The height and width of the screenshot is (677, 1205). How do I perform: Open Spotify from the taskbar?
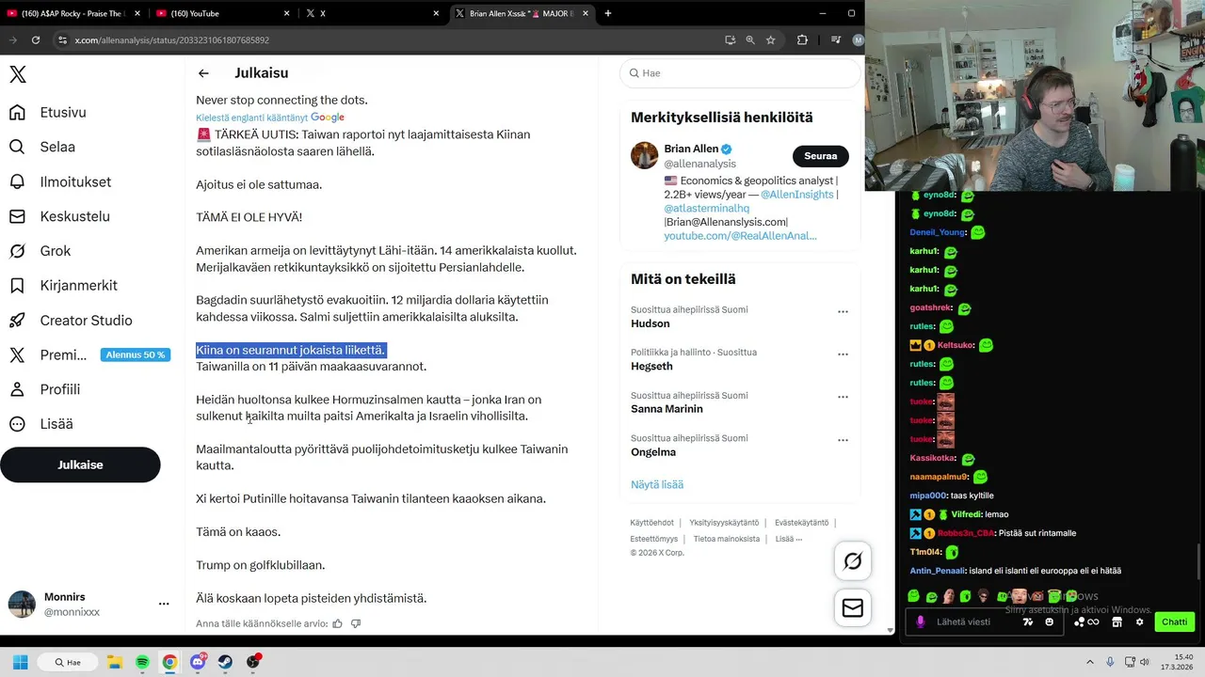(x=142, y=662)
